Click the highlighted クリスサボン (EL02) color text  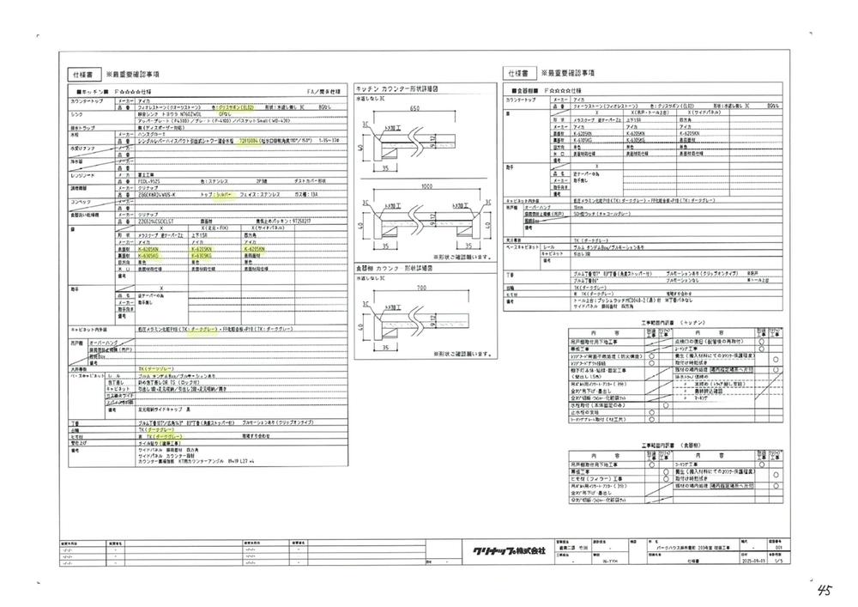(x=233, y=108)
